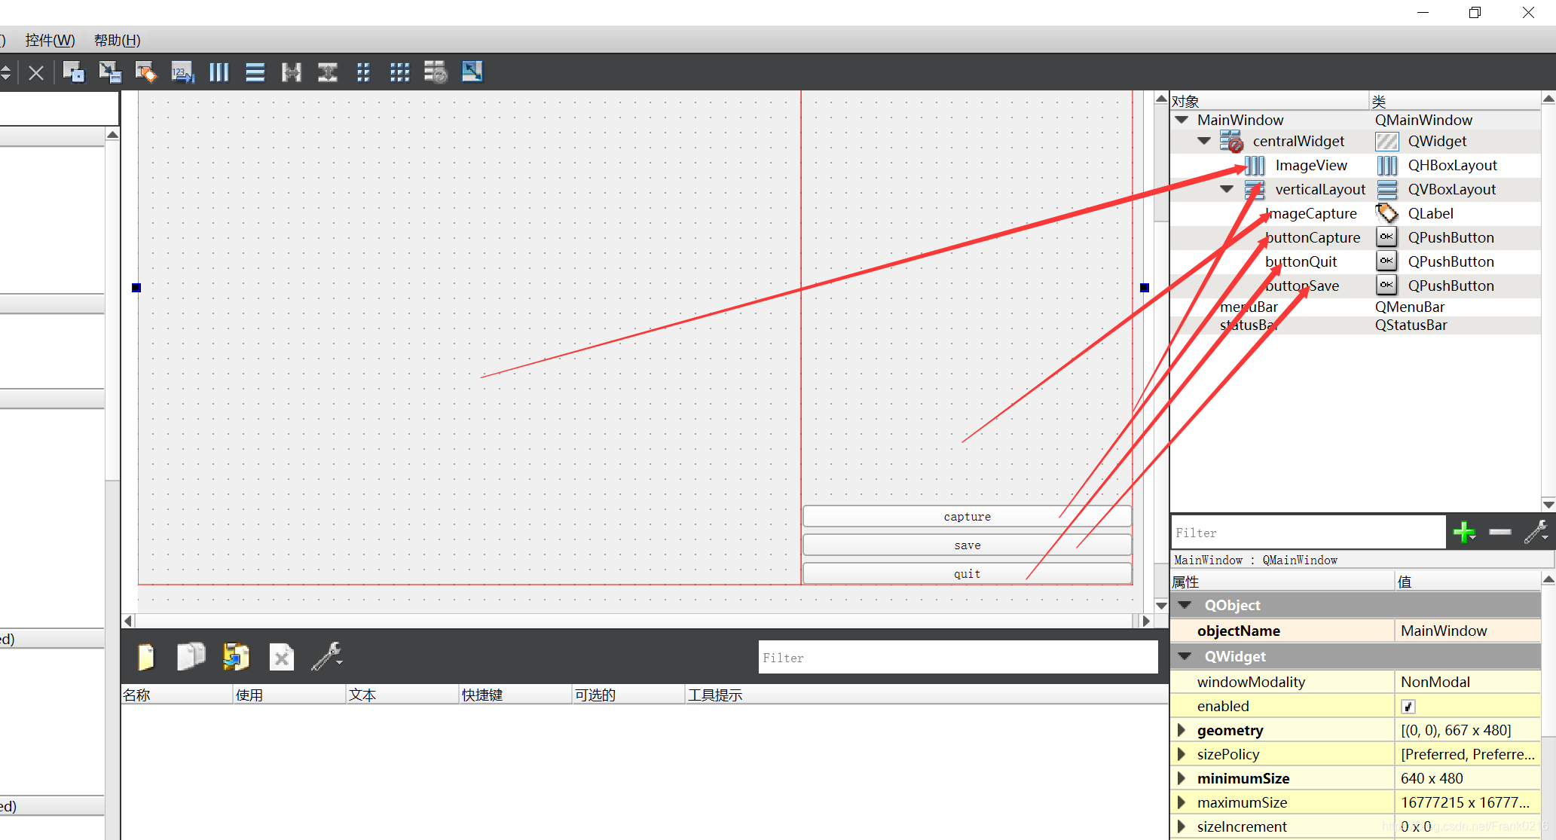
Task: Select the Edit Widgets mode icon
Action: tap(74, 72)
